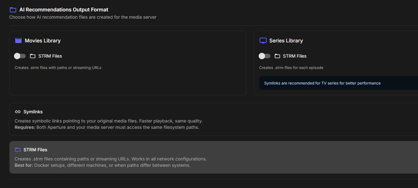Click the STRM Files label under Series Library
Screen dimensions: 418x188
(x=295, y=56)
